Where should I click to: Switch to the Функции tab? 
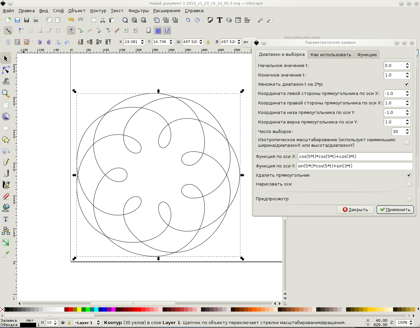tap(367, 55)
